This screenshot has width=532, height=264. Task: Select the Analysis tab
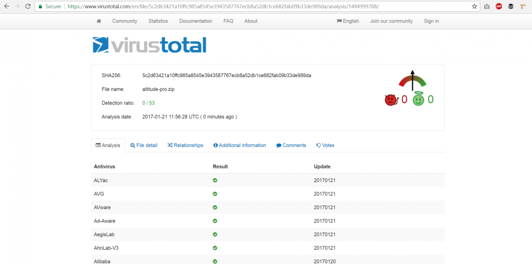tap(108, 145)
